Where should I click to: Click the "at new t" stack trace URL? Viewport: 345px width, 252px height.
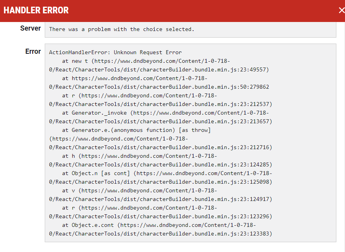[x=146, y=61]
